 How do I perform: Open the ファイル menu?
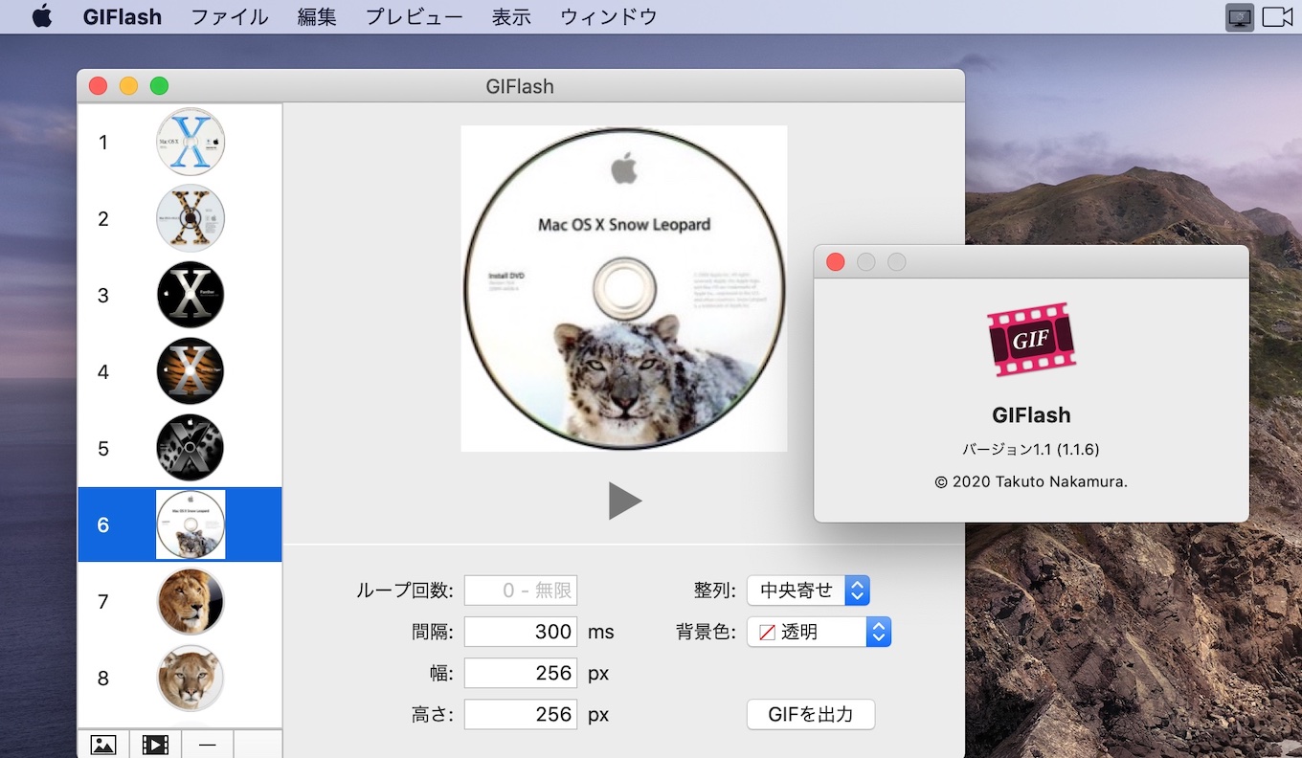[230, 16]
